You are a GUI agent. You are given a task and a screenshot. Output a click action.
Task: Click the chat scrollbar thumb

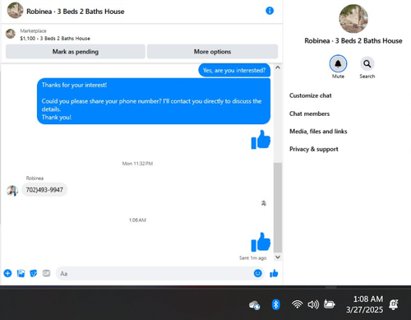(x=278, y=207)
